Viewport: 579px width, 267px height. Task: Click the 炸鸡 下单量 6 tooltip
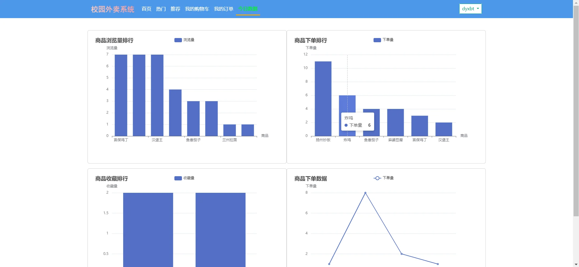358,122
